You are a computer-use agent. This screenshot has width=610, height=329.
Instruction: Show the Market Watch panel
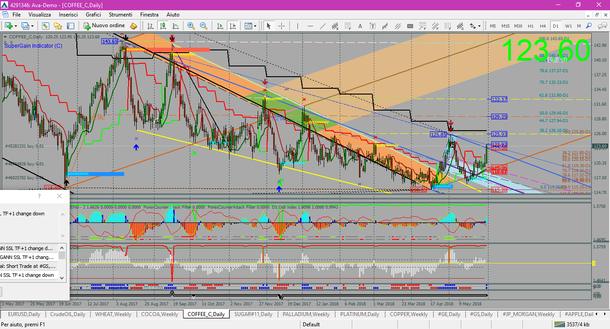[46, 26]
